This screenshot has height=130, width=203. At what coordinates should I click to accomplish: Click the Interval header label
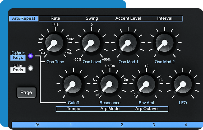[x=165, y=18]
